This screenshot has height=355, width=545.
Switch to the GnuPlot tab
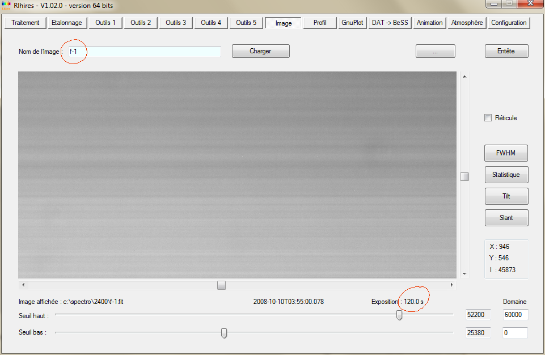click(352, 23)
